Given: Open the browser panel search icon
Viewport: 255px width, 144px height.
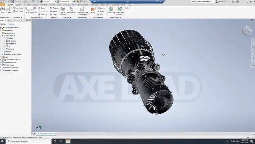Looking at the screenshot, I should point(27,20).
